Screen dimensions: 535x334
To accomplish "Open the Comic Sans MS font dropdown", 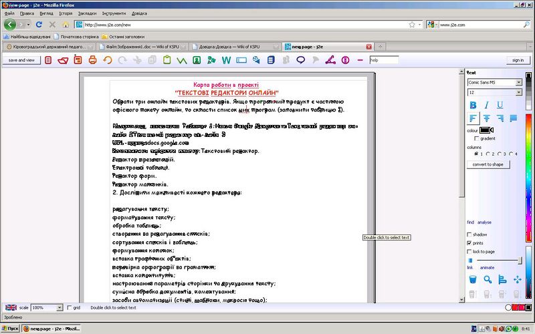I will [494, 82].
